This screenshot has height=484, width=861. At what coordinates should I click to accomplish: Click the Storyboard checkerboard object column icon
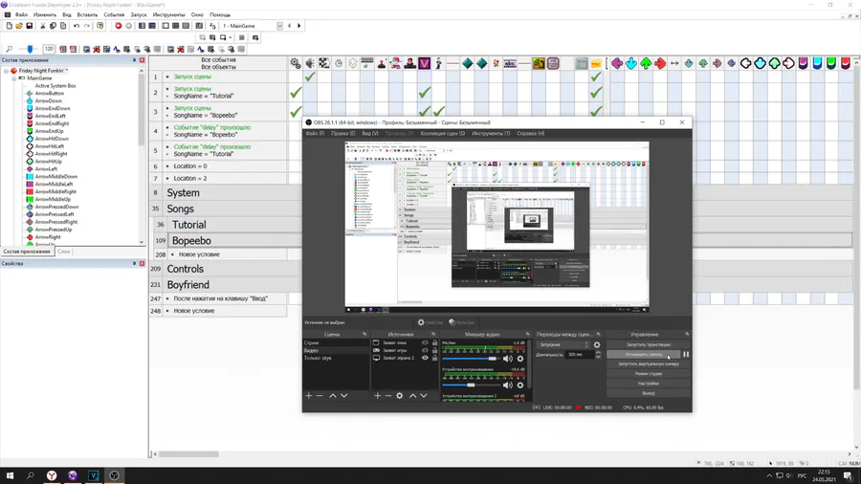pyautogui.click(x=324, y=64)
